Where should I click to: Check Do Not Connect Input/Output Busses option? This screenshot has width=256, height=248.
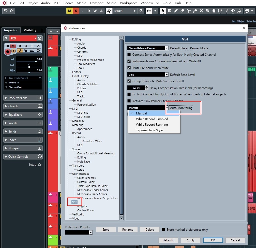[x=129, y=94]
